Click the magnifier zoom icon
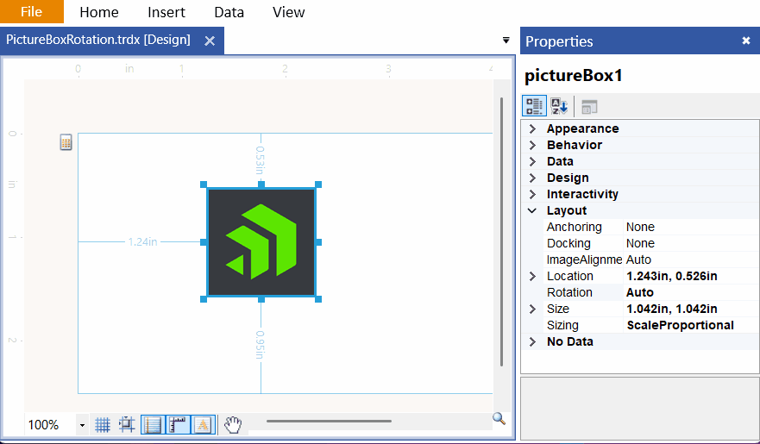The height and width of the screenshot is (444, 760). coord(499,418)
